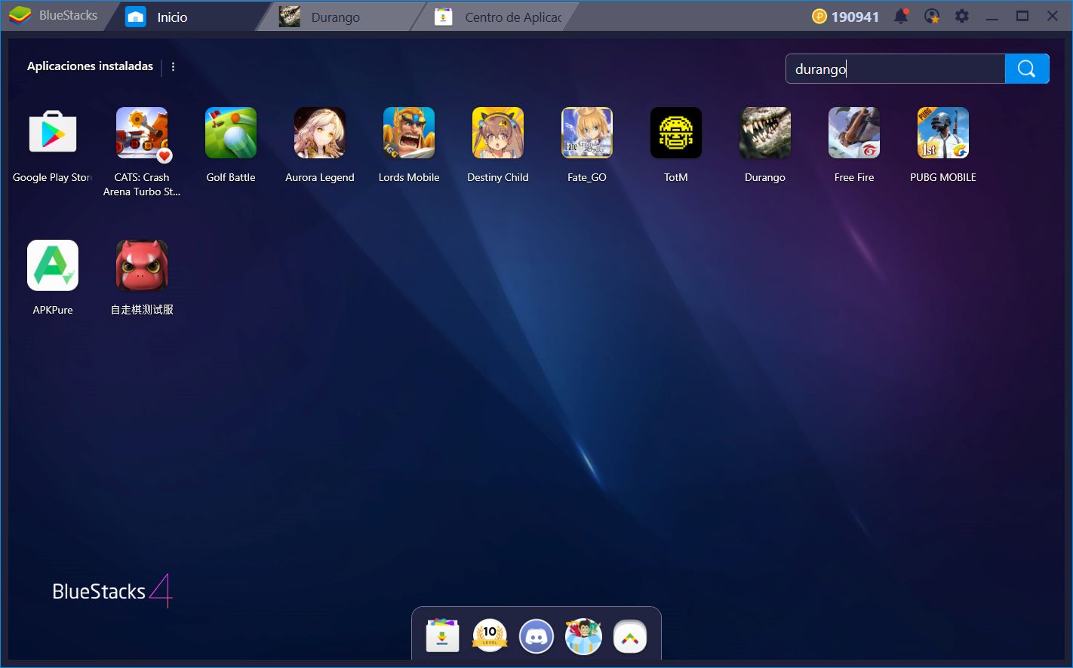Open the Golf Battle game
Image resolution: width=1073 pixels, height=668 pixels.
tap(231, 133)
